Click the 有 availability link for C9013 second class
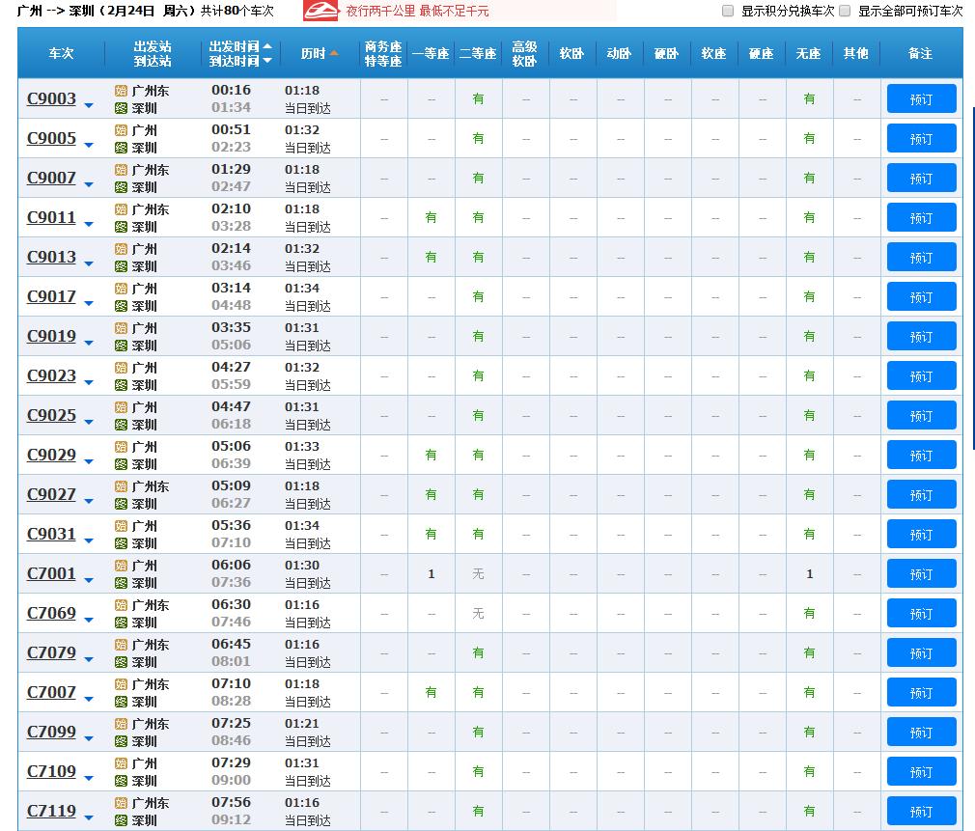 pyautogui.click(x=478, y=257)
